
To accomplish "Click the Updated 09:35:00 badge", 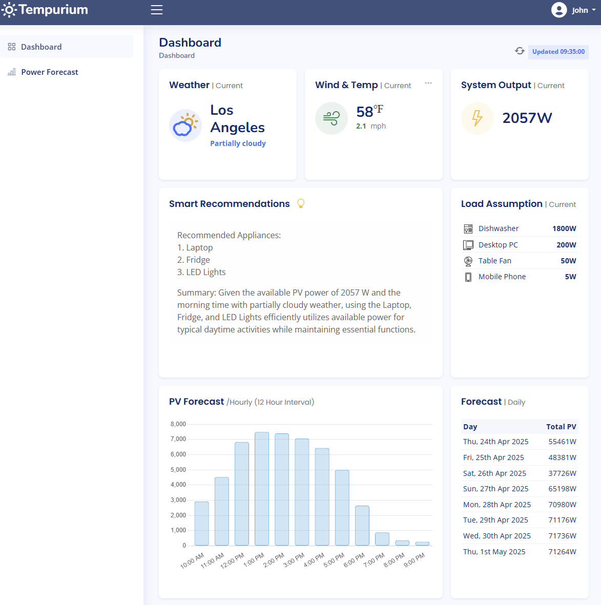I will 558,52.
